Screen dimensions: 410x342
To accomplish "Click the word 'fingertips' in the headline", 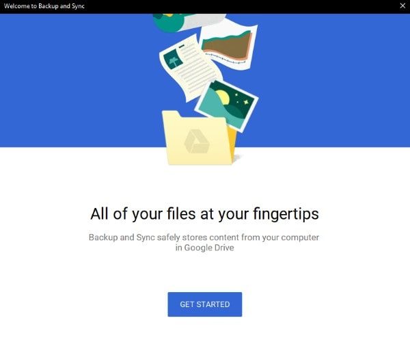I will point(286,213).
